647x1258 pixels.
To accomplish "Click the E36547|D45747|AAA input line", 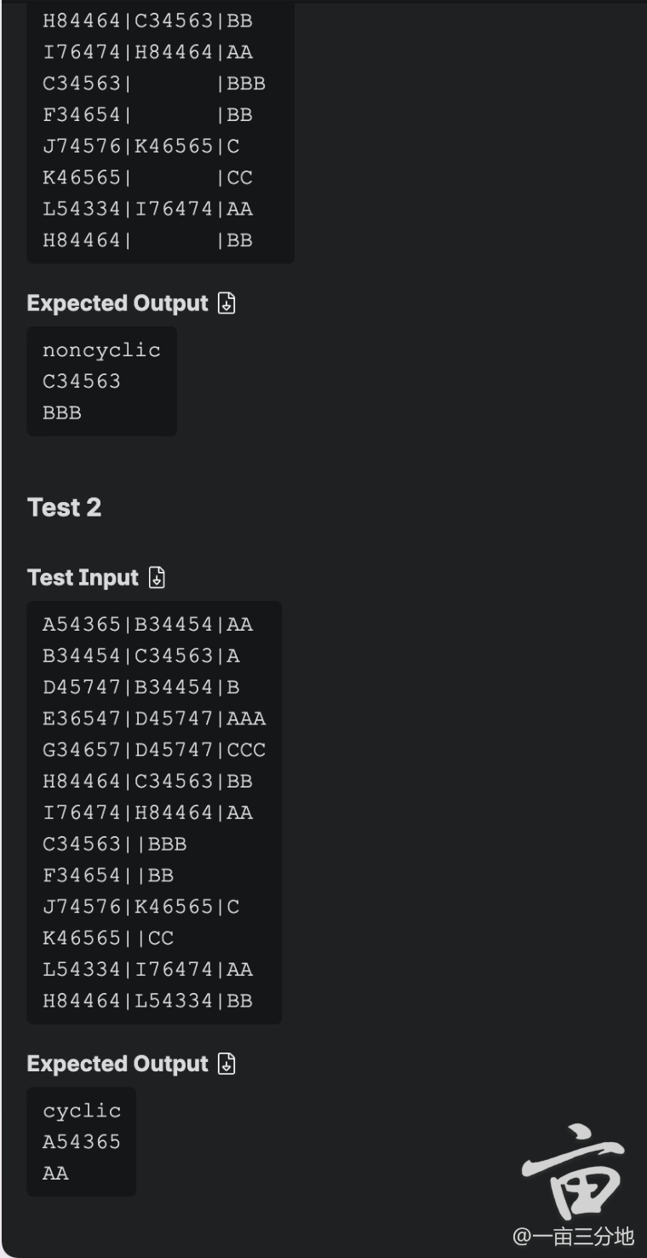I will tap(154, 718).
